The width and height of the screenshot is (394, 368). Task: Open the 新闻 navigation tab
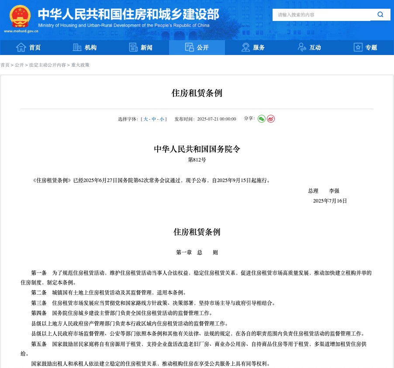(141, 47)
